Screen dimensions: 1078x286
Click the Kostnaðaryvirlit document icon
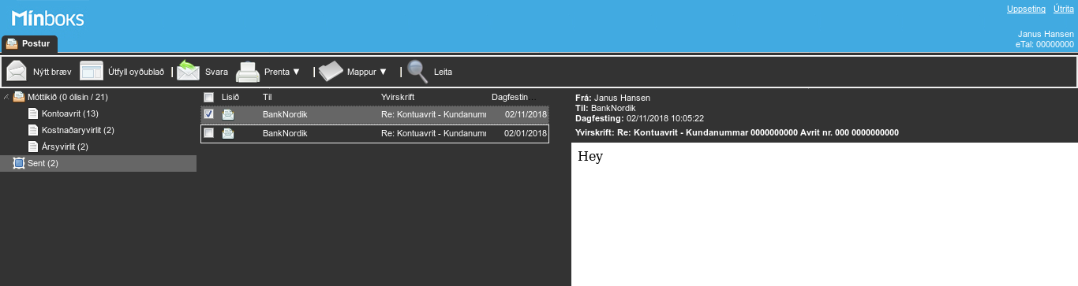coord(33,130)
